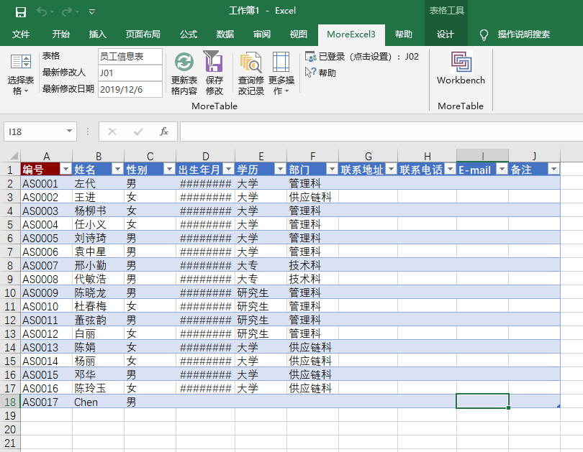Expand the 学历 column filter dropdown
Viewport: 583px width, 452px height.
[x=279, y=170]
